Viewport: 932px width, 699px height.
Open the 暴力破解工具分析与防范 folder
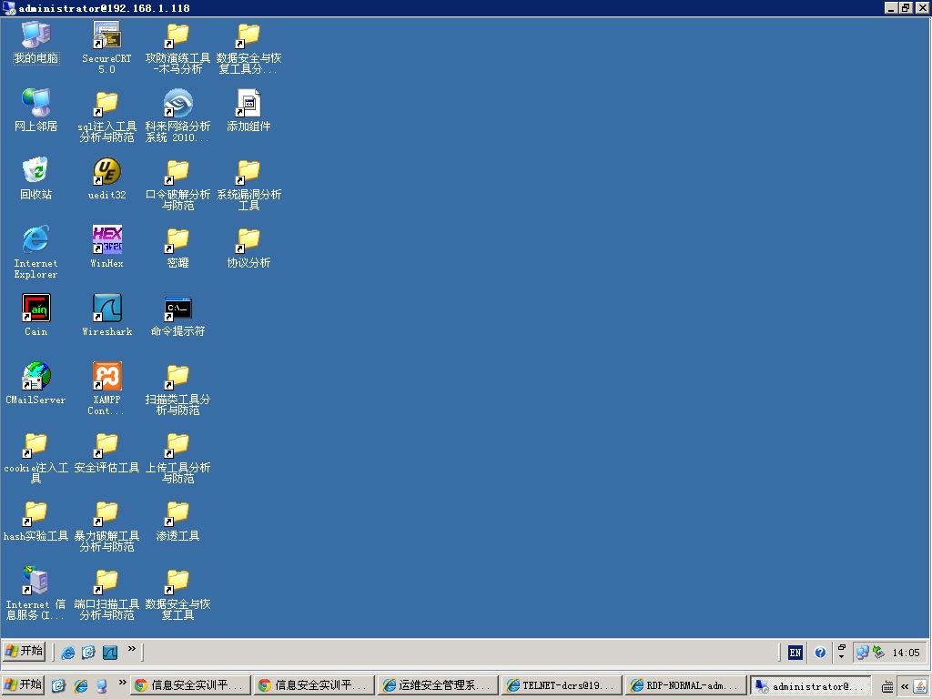tap(107, 525)
